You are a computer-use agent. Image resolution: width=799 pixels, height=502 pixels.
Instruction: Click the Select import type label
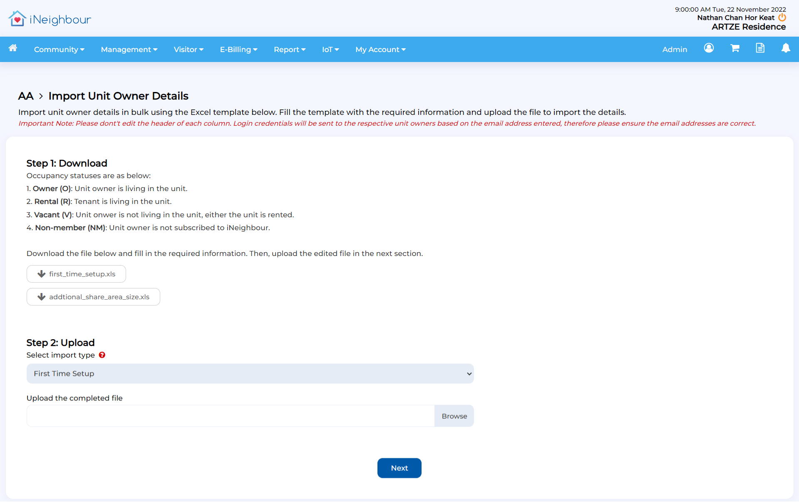(x=61, y=355)
